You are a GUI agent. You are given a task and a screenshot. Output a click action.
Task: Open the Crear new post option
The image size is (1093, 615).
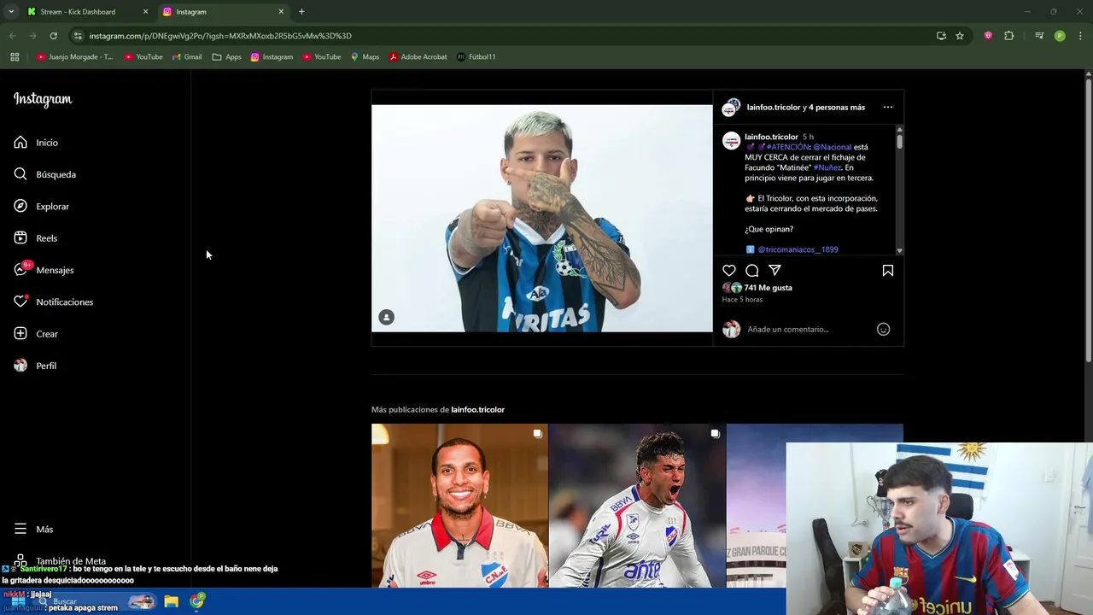tap(36, 334)
